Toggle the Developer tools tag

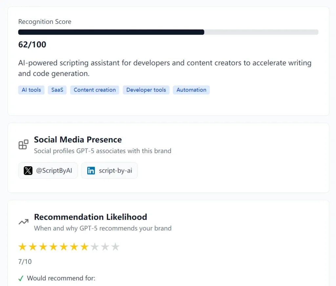pos(146,90)
